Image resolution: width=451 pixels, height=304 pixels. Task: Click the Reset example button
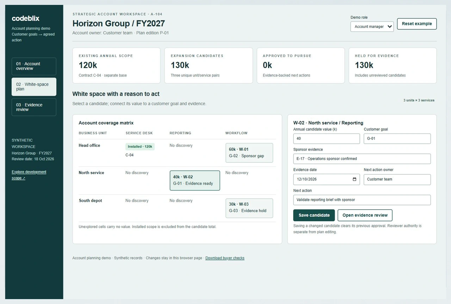click(417, 24)
